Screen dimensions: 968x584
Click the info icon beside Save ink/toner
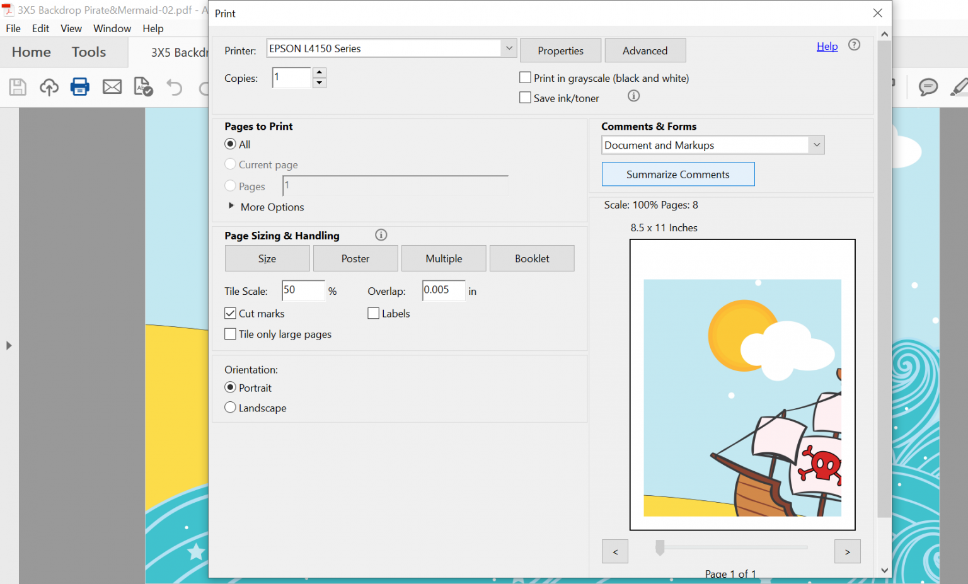pyautogui.click(x=633, y=96)
